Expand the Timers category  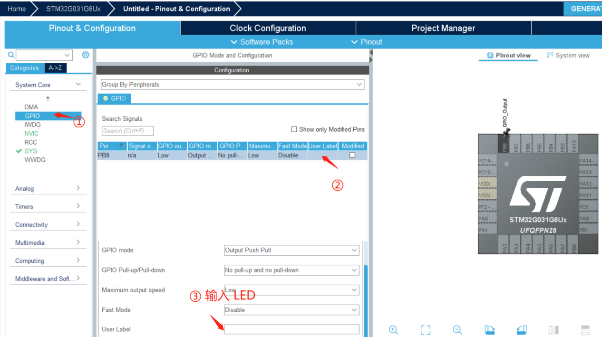pyautogui.click(x=48, y=207)
